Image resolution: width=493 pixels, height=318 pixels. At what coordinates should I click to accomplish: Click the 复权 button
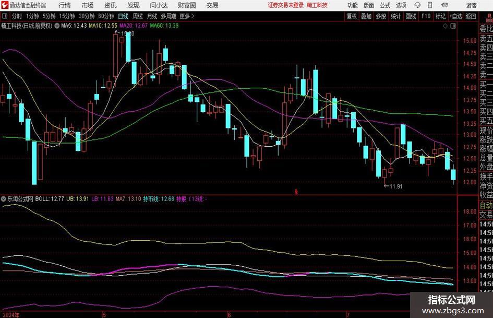tap(352, 16)
